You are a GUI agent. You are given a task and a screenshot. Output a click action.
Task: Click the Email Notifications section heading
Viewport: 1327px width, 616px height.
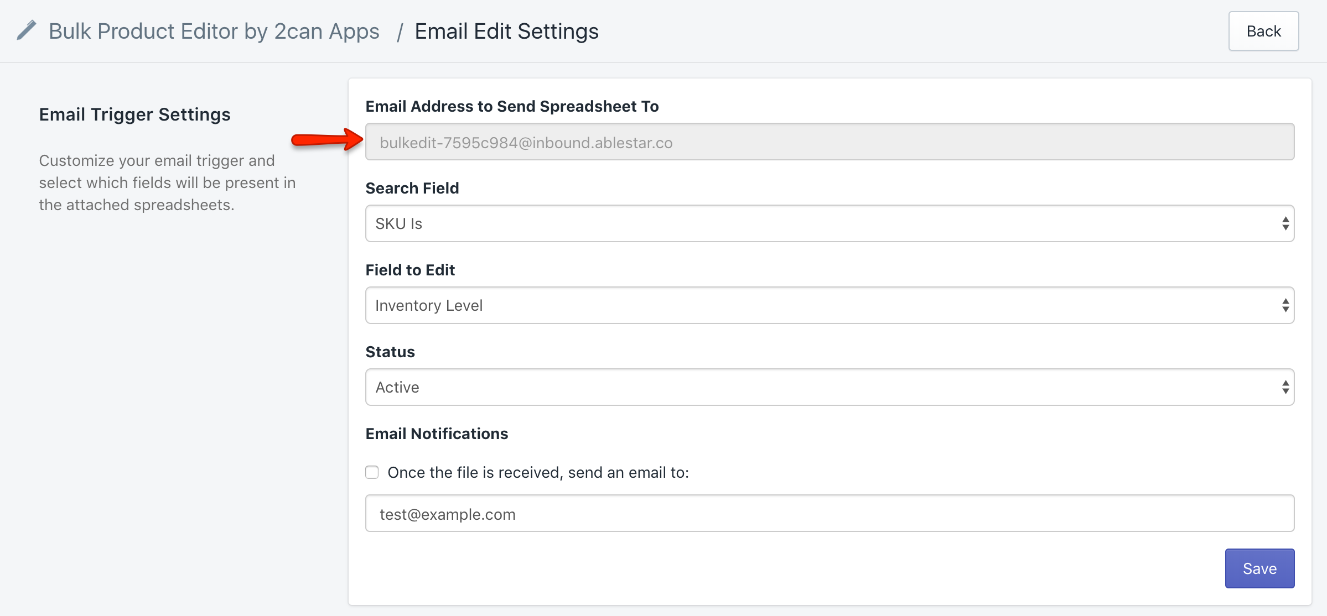[437, 434]
